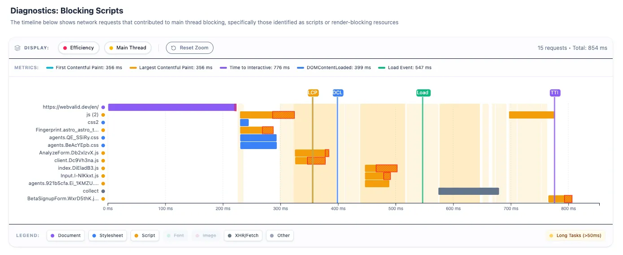Click the LCP timeline marker

(313, 93)
